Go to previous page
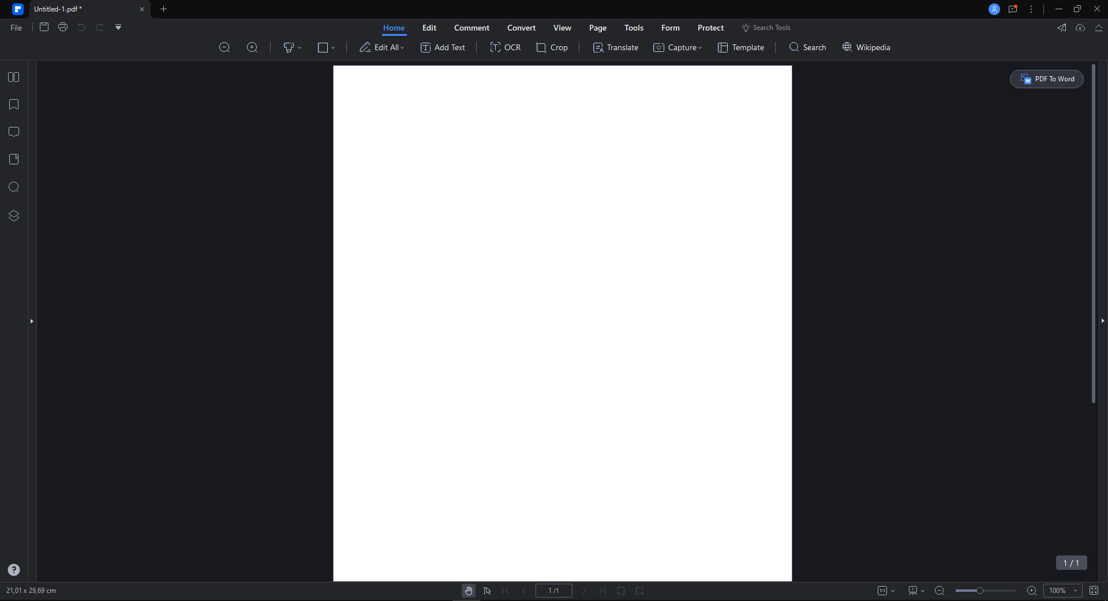The height and width of the screenshot is (601, 1108). (x=524, y=591)
